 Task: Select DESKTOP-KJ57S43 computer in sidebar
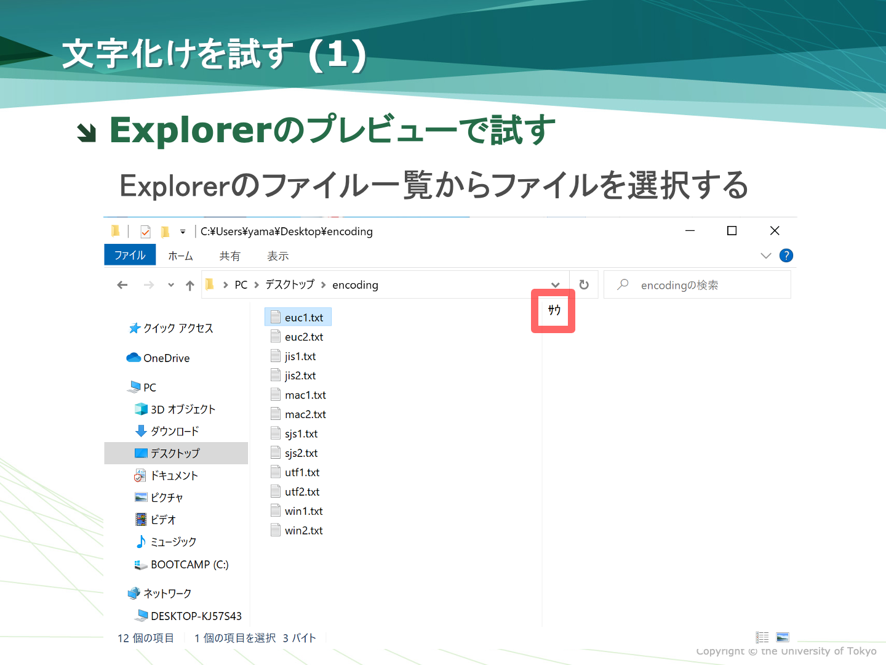point(188,616)
